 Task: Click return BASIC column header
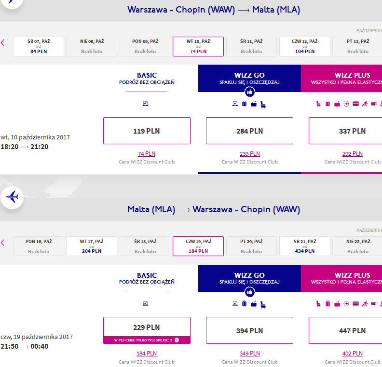tap(147, 278)
